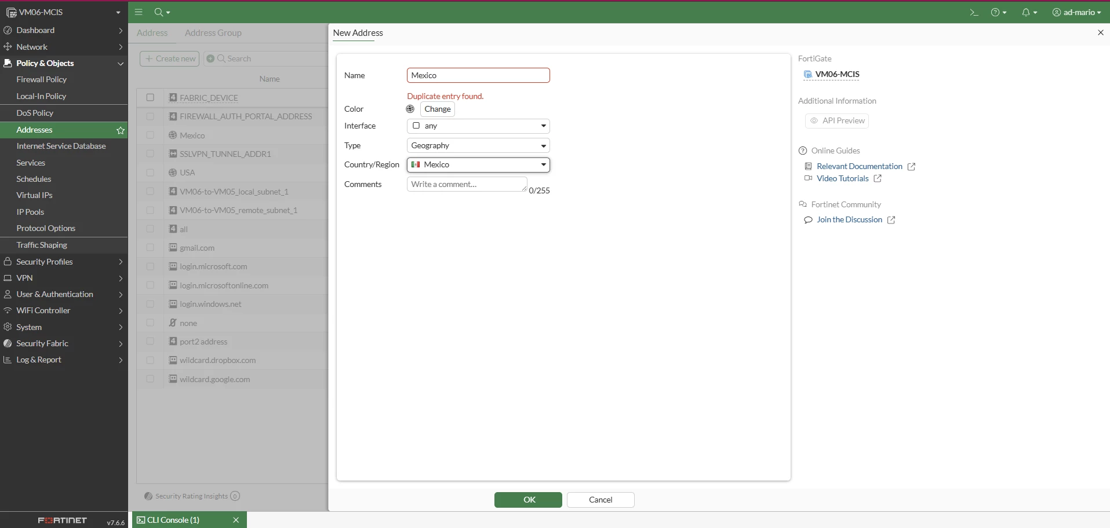Click the Change color button
Screen dimensions: 1110x528
[438, 109]
